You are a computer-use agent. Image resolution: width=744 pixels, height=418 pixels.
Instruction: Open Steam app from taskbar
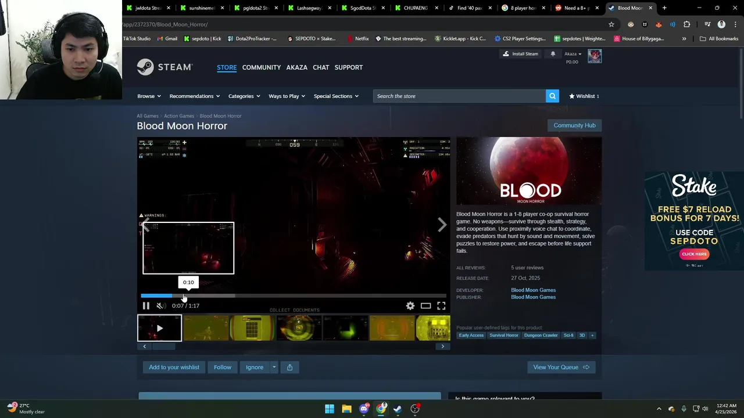398,409
